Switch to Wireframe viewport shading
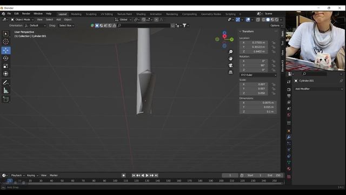The image size is (346, 195). click(263, 19)
